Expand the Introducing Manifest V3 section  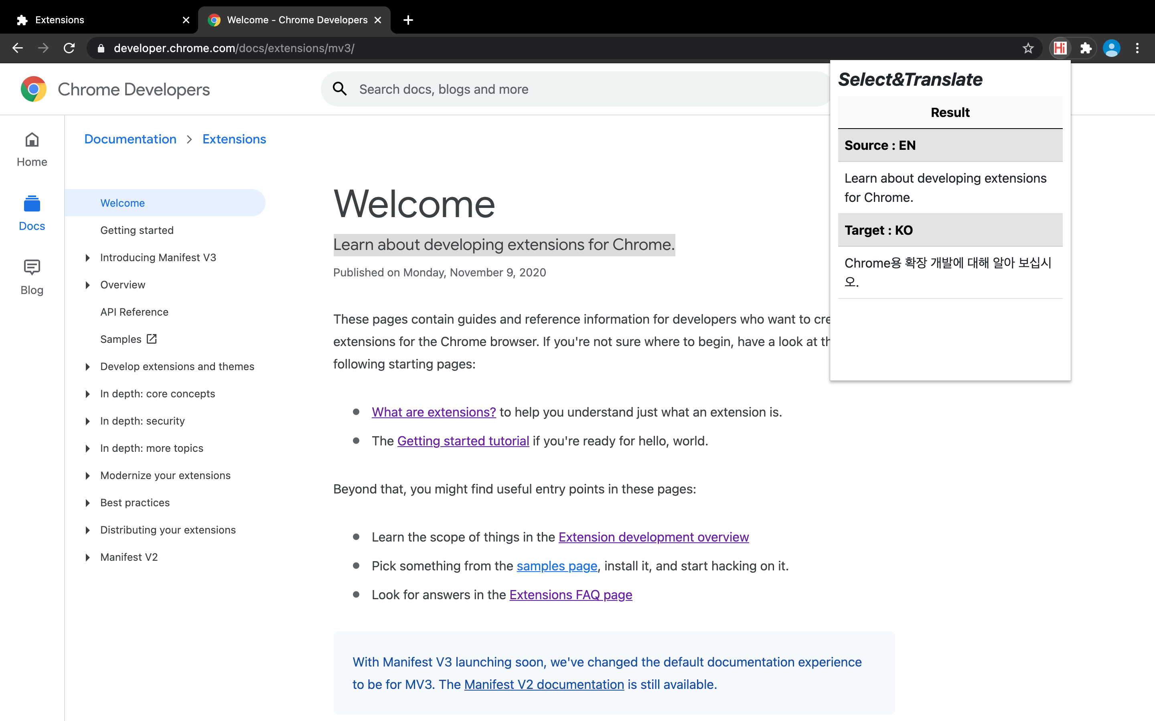[87, 258]
